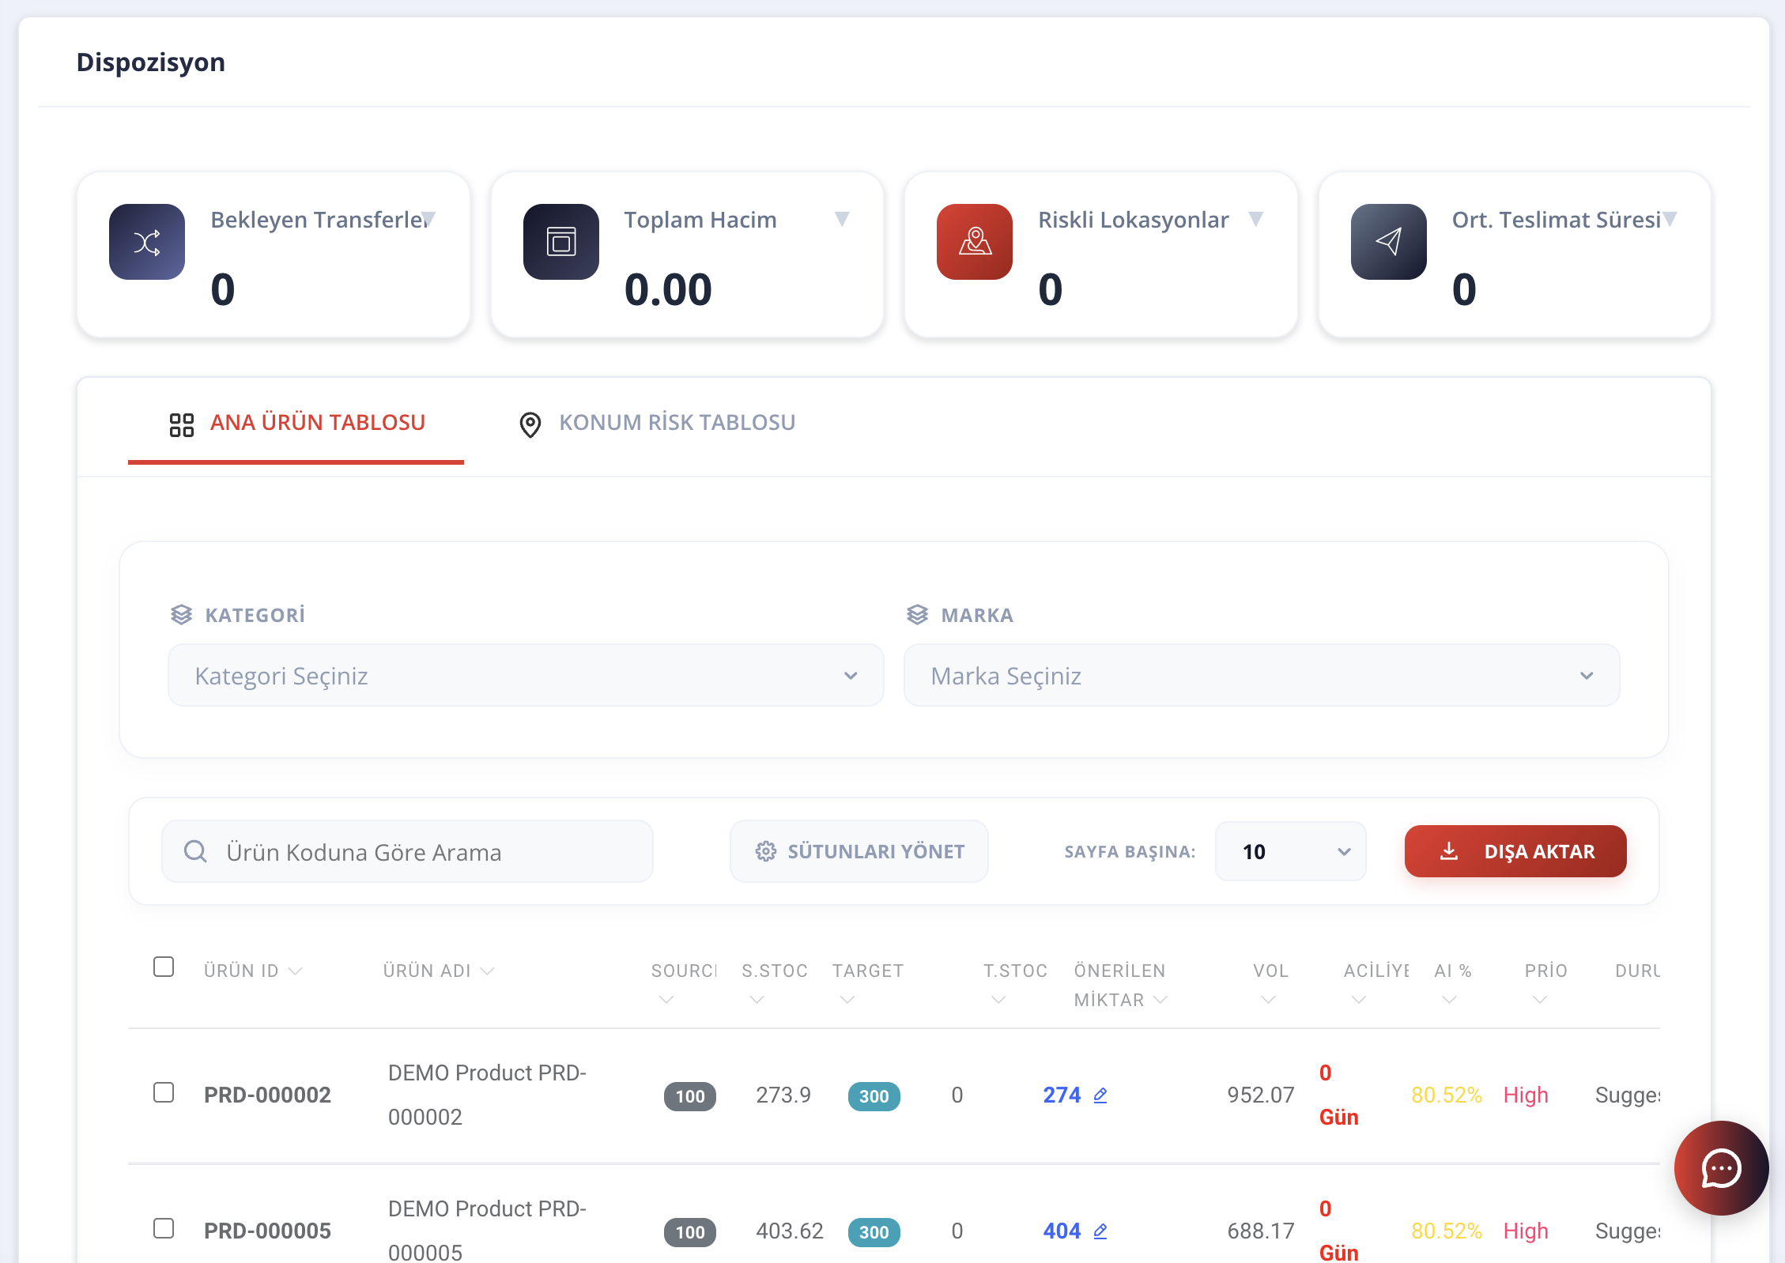Click pencil icon next to 404
This screenshot has height=1263, width=1785.
coord(1100,1231)
